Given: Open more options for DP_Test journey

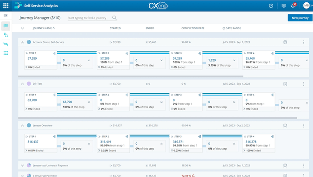Looking at the screenshot, I should tap(304, 84).
